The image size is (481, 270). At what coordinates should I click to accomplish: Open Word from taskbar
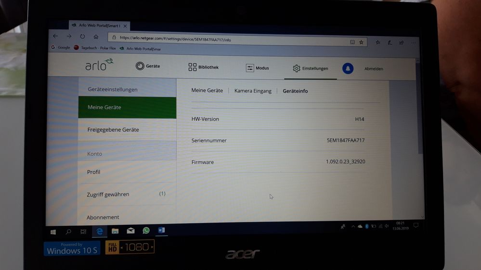click(161, 230)
